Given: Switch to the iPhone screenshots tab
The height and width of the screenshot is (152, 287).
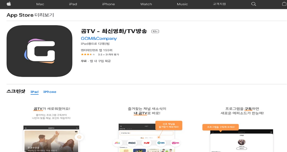Looking at the screenshot, I should (x=50, y=92).
